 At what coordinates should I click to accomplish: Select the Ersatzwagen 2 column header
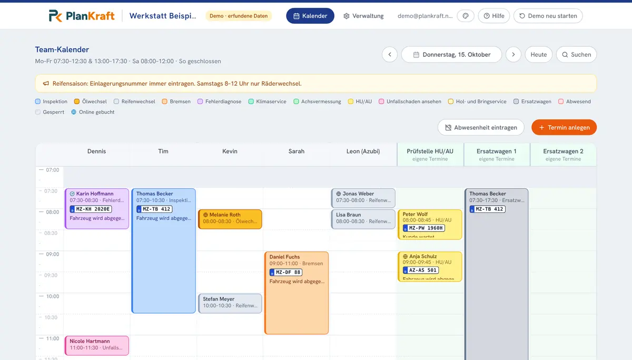[x=564, y=154]
